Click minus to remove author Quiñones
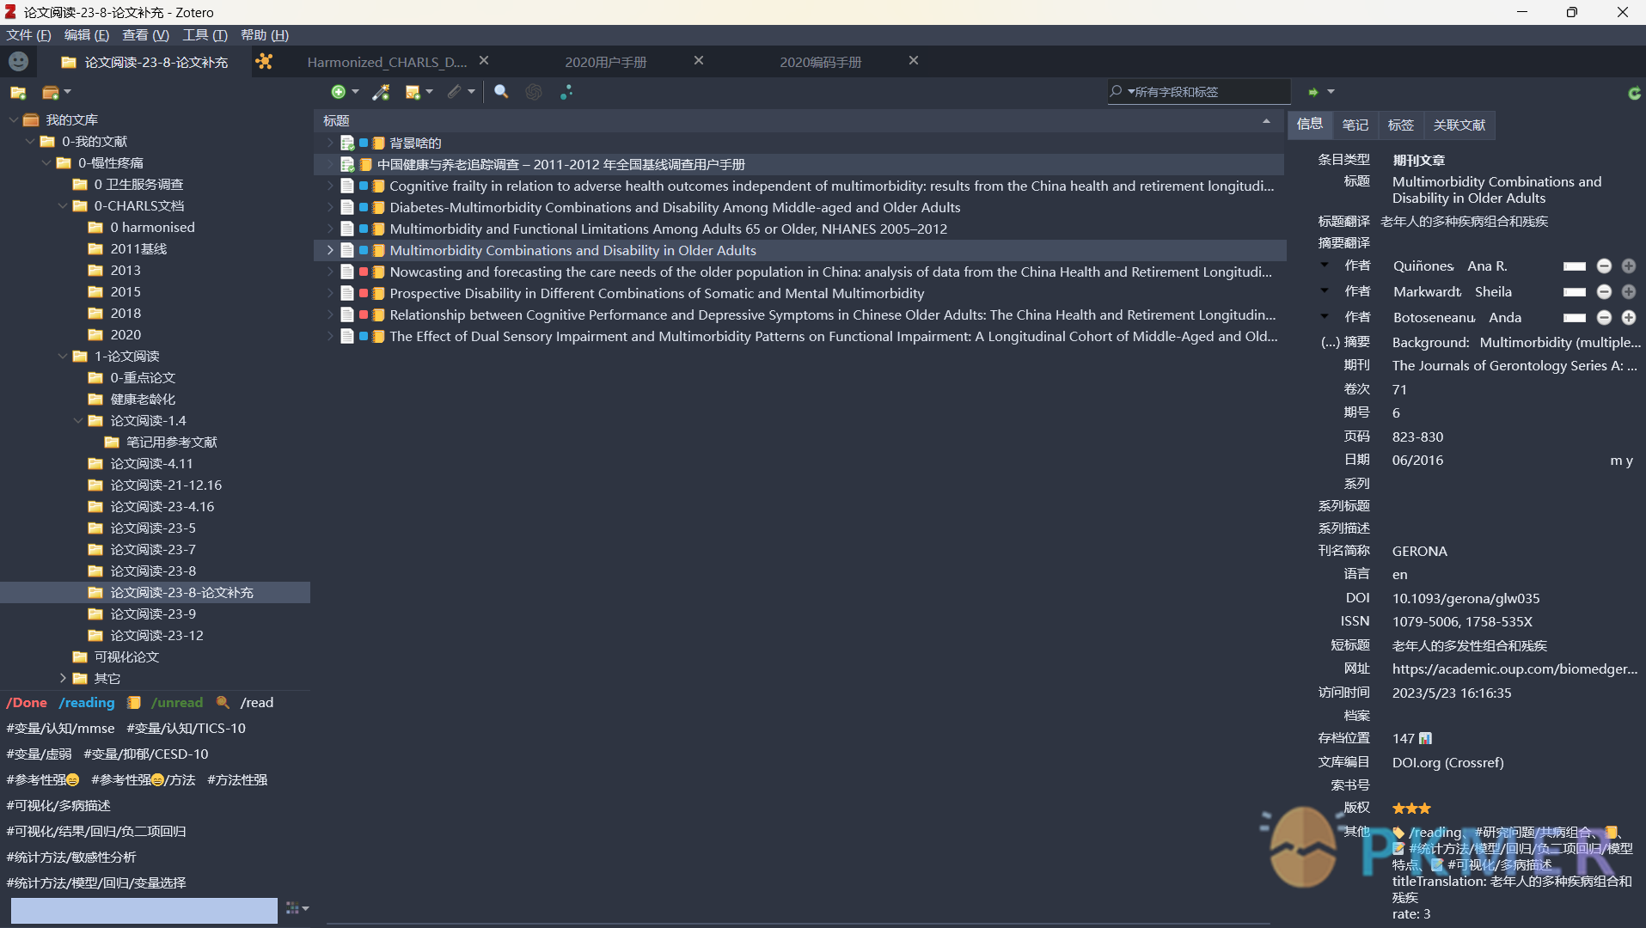The image size is (1646, 928). click(1604, 266)
